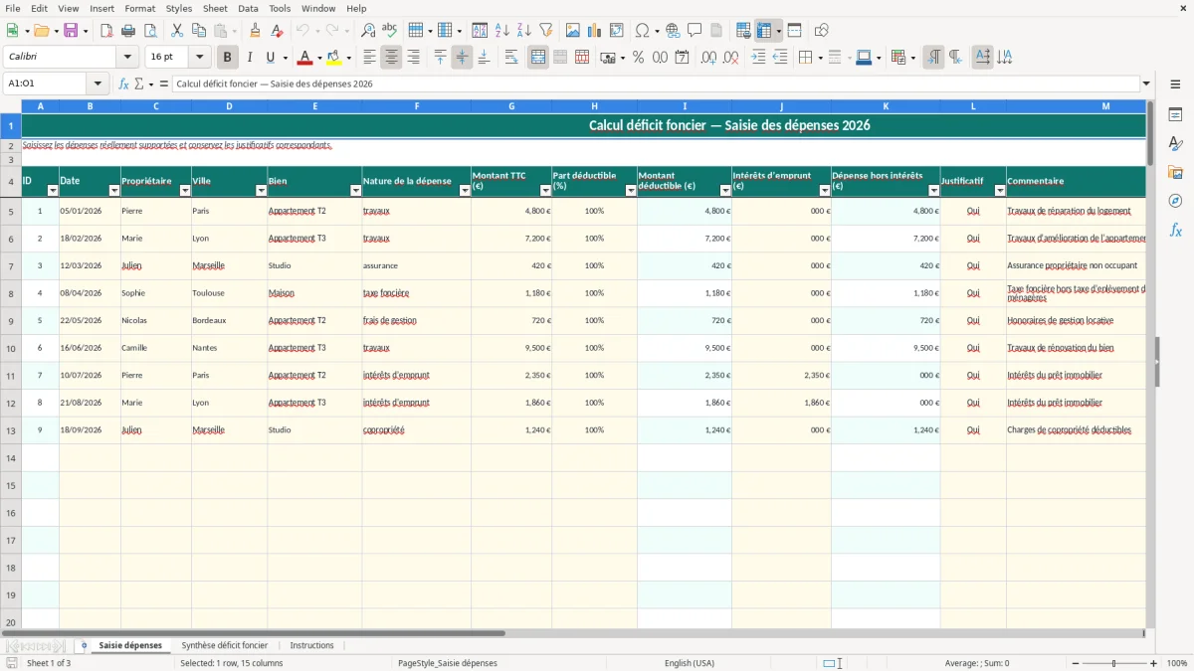This screenshot has width=1194, height=671.
Task: Insert a pivot table
Action: pos(617,31)
